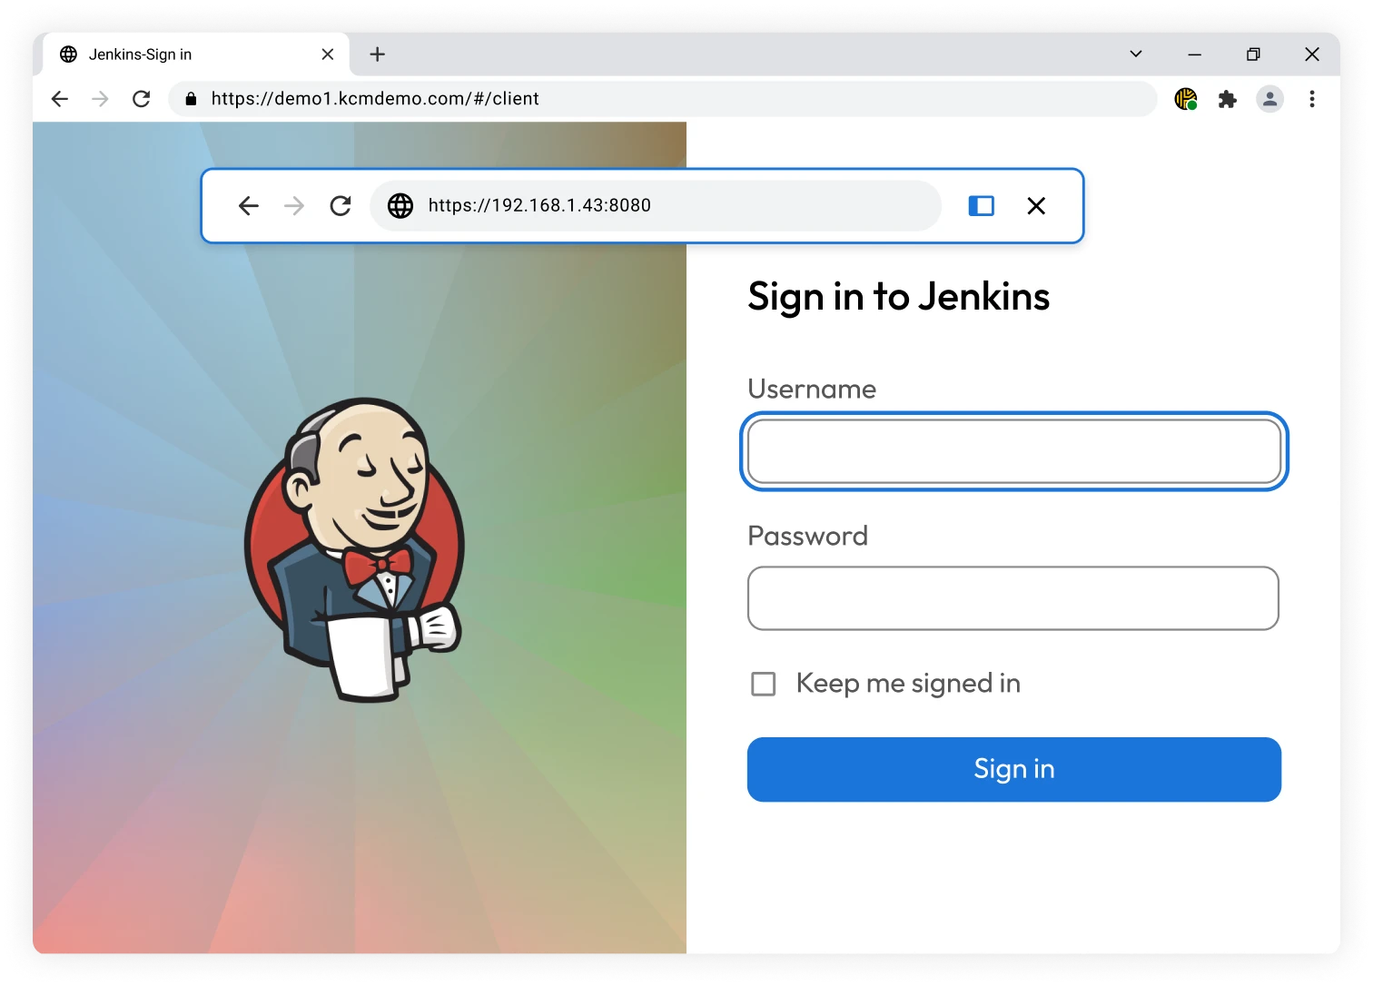Screen dimensions: 1373x986
Task: Open a new browser tab
Action: [378, 54]
